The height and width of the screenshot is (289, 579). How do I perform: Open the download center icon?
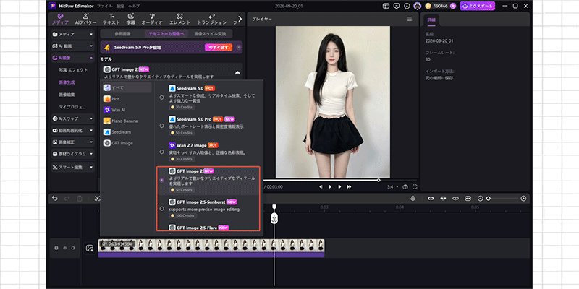point(407,6)
